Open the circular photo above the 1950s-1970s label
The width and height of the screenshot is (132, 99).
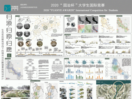(21, 44)
